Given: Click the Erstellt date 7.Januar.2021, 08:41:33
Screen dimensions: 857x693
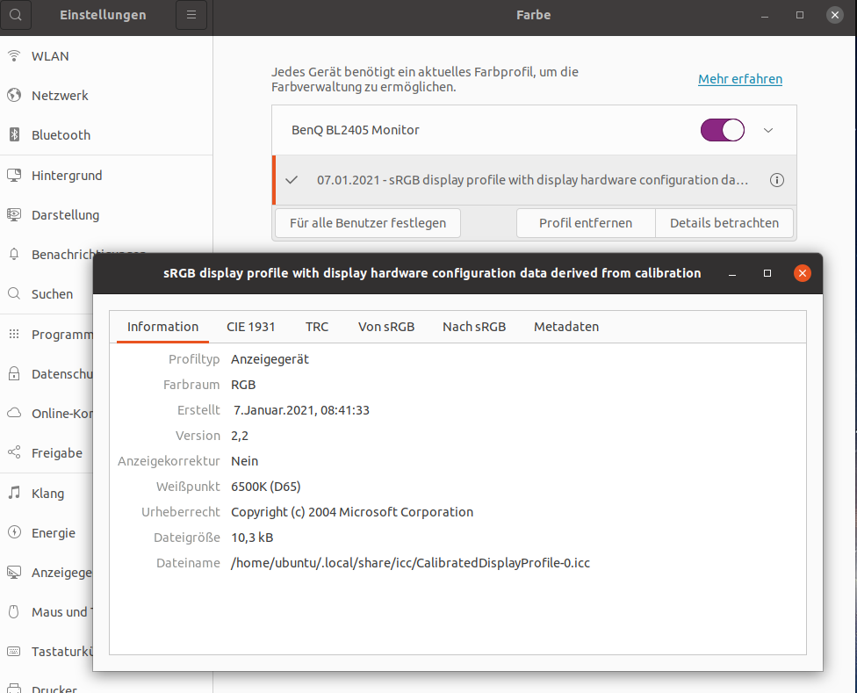Looking at the screenshot, I should [x=301, y=410].
